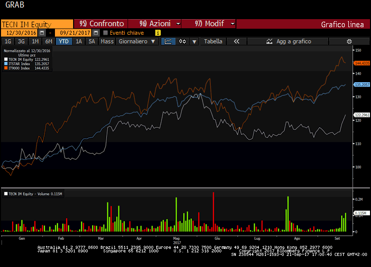
Task: Select the YTD time range
Action: [x=64, y=41]
